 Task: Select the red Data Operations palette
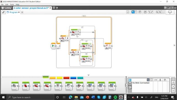coord(66,78)
